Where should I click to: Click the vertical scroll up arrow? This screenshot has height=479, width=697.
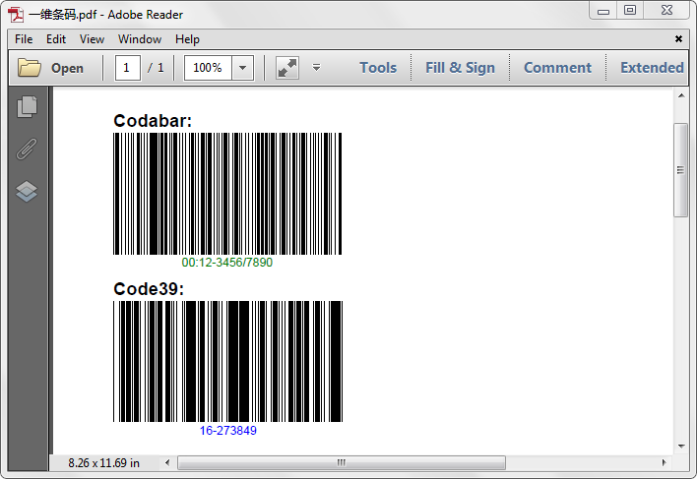coord(681,95)
